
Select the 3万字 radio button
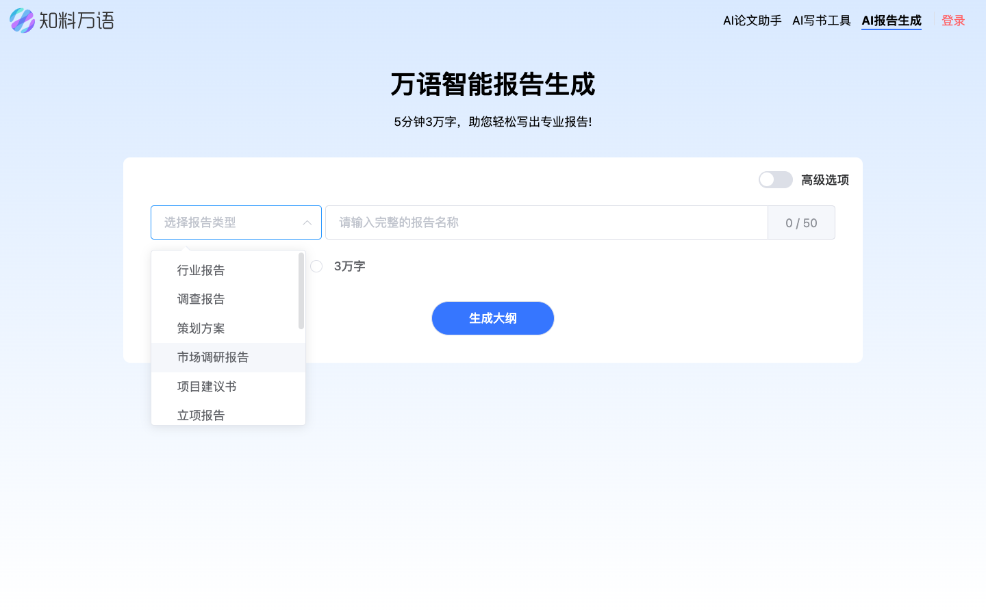[x=316, y=266]
